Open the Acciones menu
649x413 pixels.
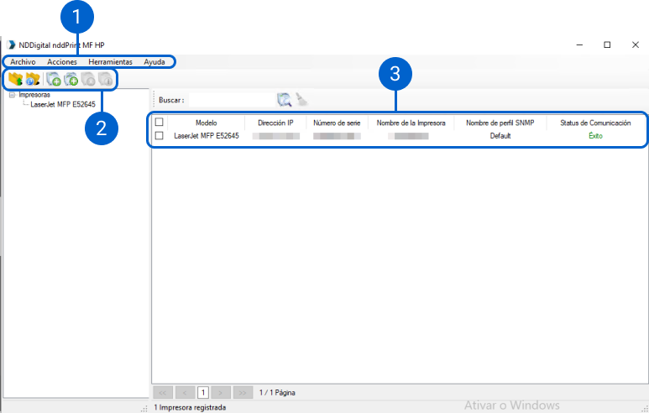pyautogui.click(x=62, y=62)
